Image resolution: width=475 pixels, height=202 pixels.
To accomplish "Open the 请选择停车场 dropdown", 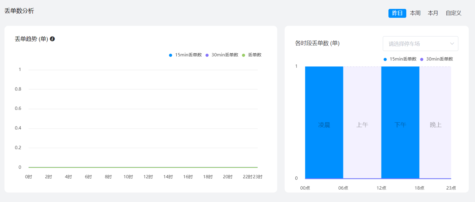I will [416, 44].
